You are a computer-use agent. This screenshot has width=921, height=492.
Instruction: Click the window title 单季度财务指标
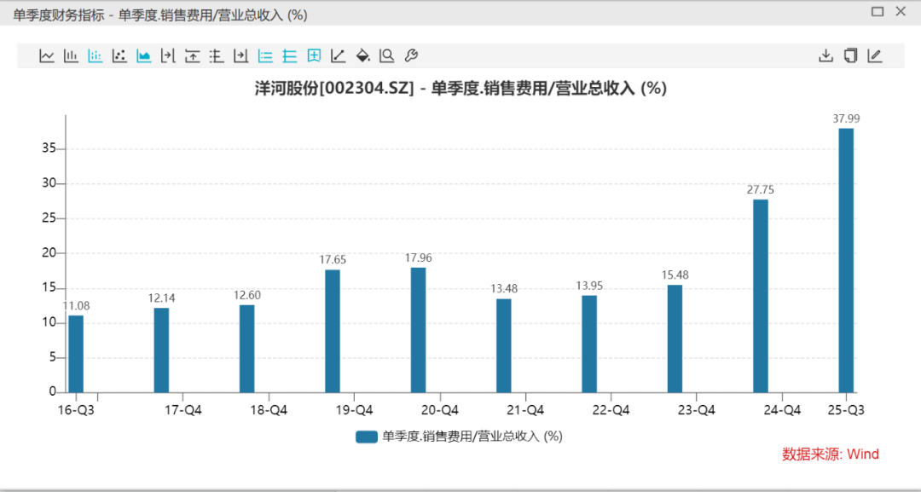tap(60, 15)
